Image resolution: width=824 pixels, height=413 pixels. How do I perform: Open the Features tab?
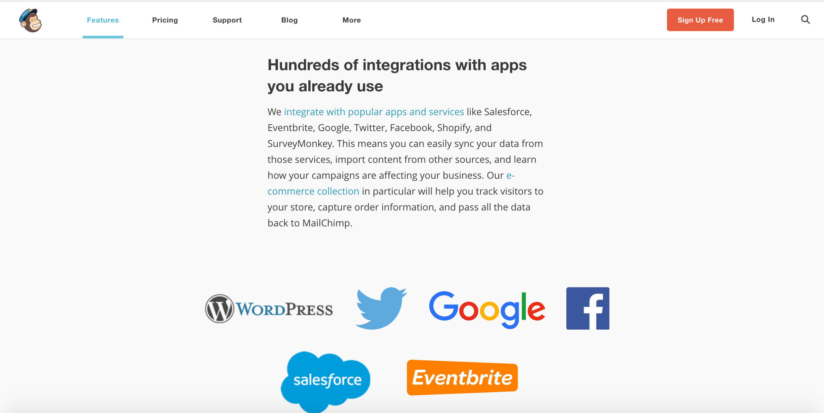[103, 20]
